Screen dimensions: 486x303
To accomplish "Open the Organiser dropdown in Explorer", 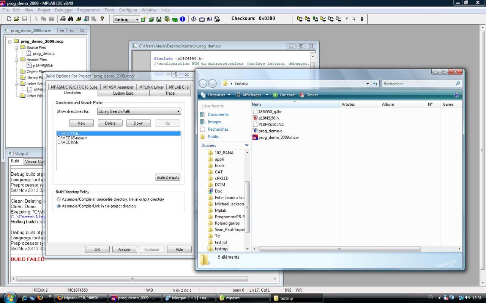I will 216,95.
